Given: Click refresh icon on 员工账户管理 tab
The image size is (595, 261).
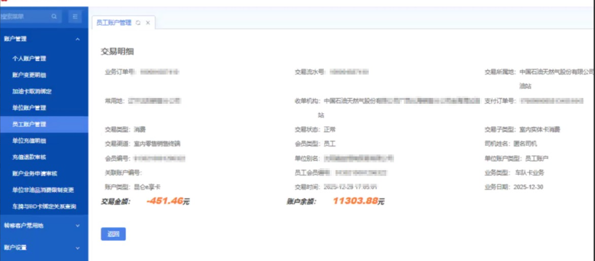Looking at the screenshot, I should (x=138, y=23).
